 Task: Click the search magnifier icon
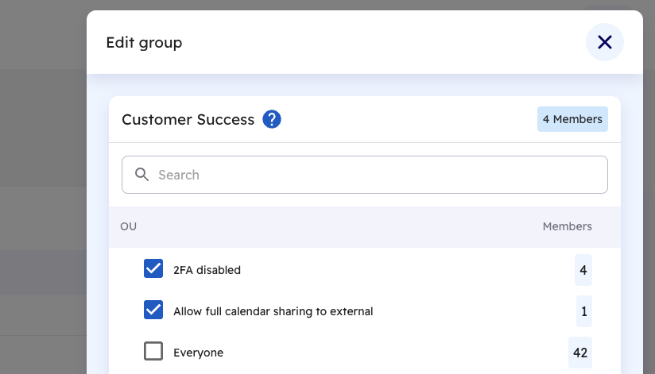(141, 175)
